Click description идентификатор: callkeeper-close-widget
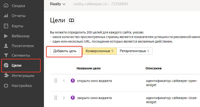Image resolution: width=200 pixels, height=107 pixels. pos(172,100)
